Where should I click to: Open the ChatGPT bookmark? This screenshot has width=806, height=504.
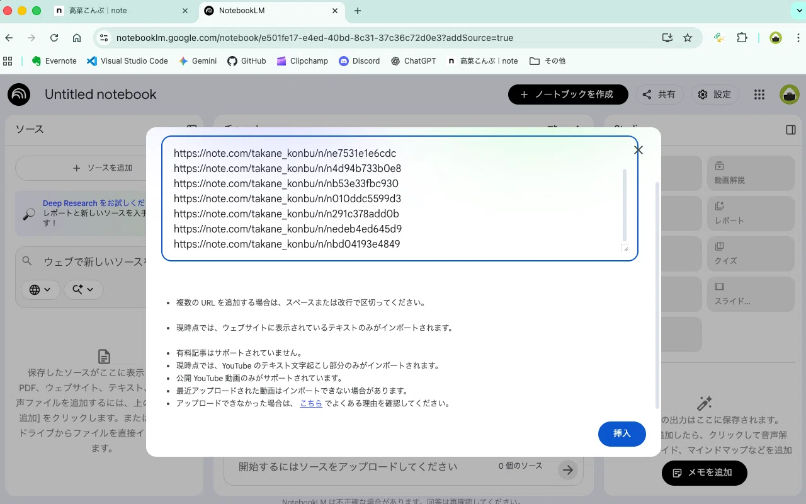tap(414, 61)
